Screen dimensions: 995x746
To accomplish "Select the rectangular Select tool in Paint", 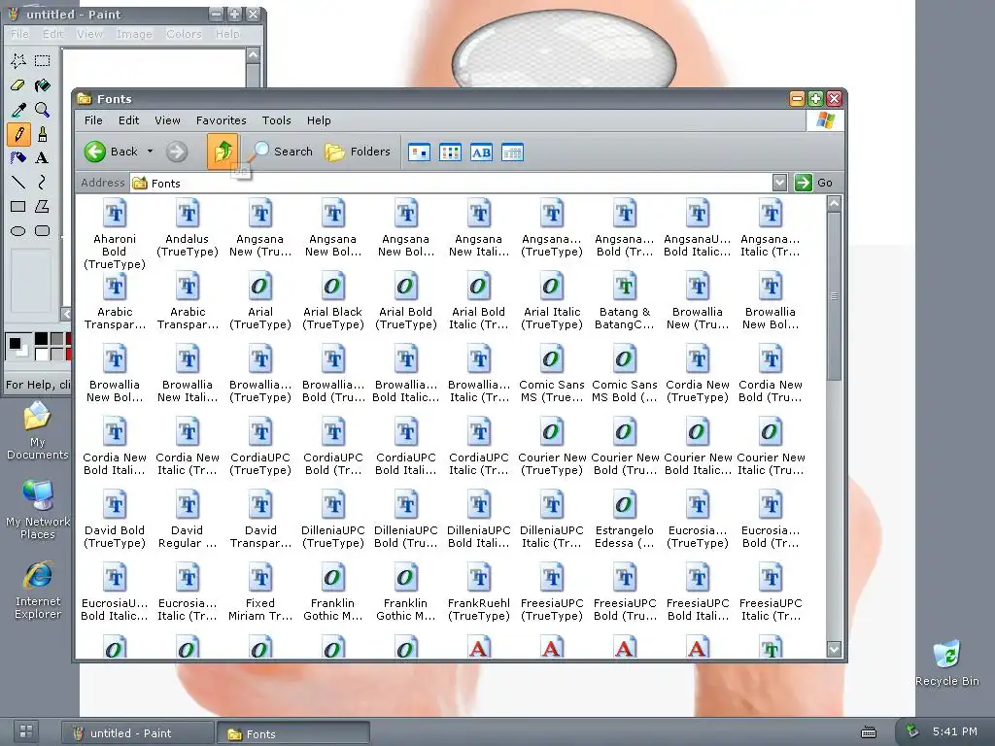I will (x=43, y=61).
